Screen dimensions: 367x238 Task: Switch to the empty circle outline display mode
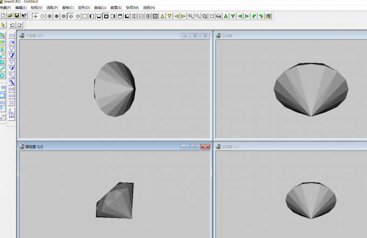point(42,16)
